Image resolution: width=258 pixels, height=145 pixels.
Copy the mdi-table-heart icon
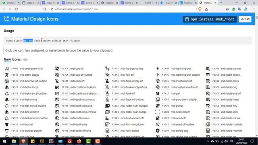pyautogui.click(x=208, y=99)
